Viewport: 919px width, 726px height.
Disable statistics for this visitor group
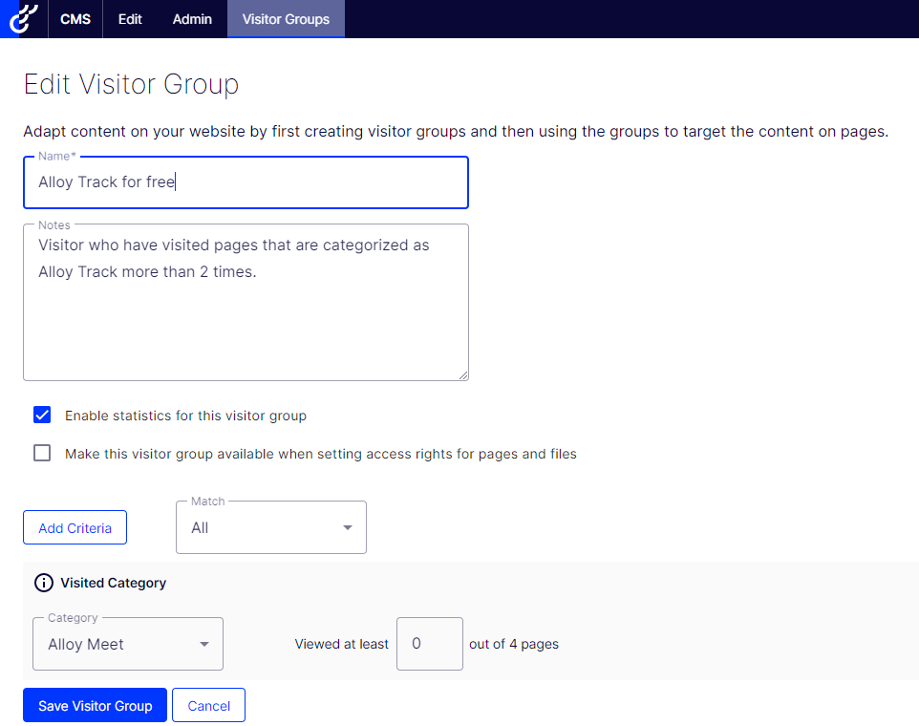coord(42,416)
